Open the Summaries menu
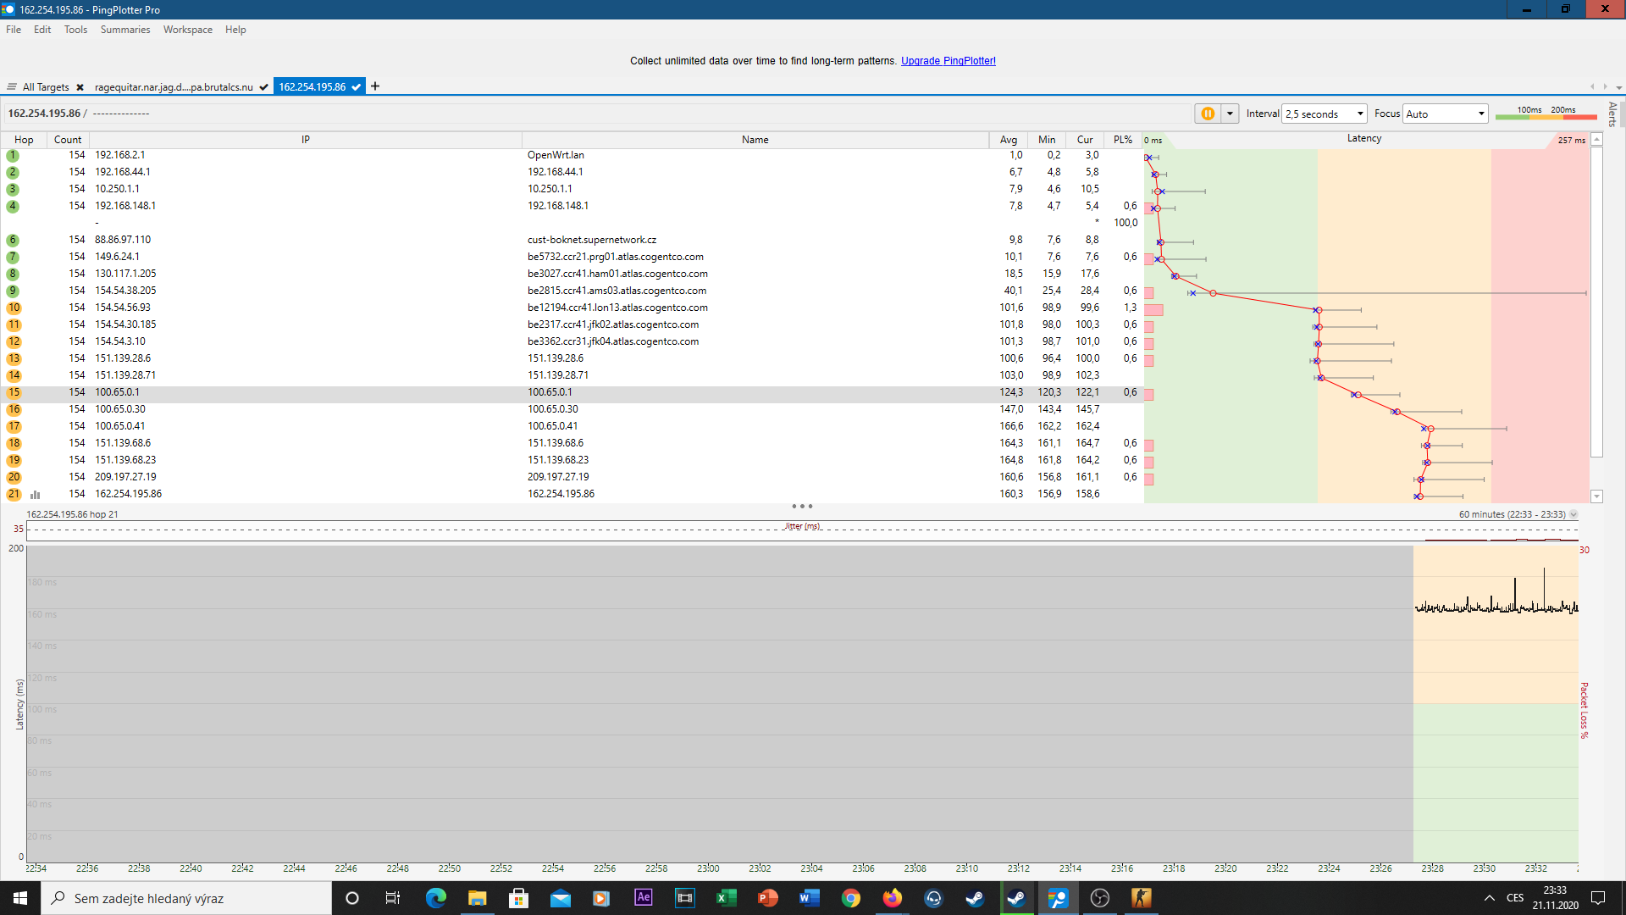 [x=124, y=30]
